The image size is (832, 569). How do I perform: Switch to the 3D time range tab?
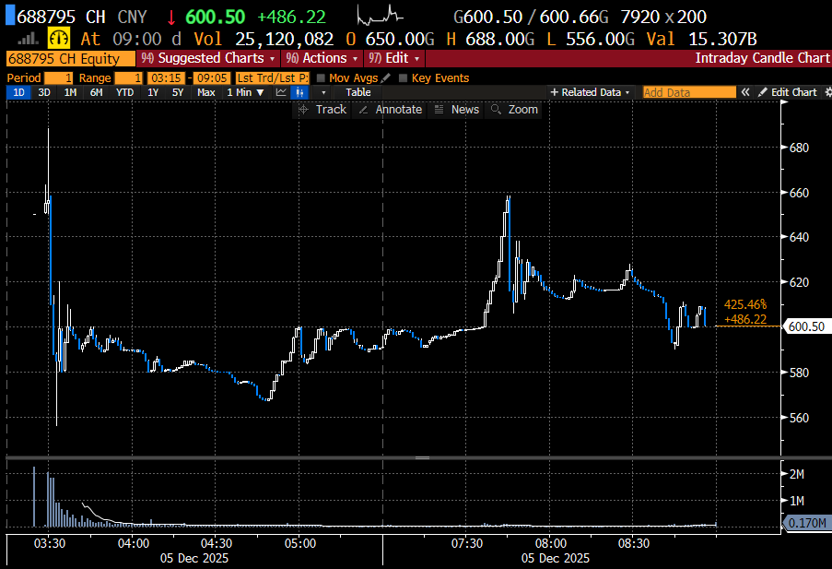[x=44, y=92]
